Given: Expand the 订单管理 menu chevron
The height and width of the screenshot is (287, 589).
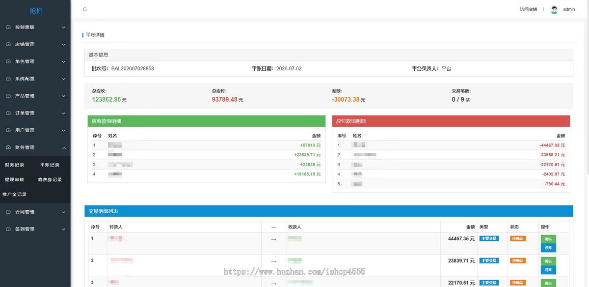Looking at the screenshot, I should [63, 114].
